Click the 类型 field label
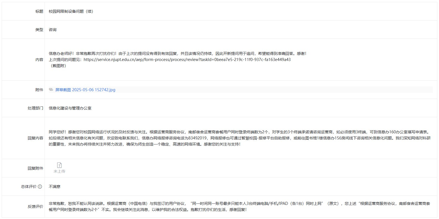Image resolution: width=439 pixels, height=219 pixels. point(39,30)
